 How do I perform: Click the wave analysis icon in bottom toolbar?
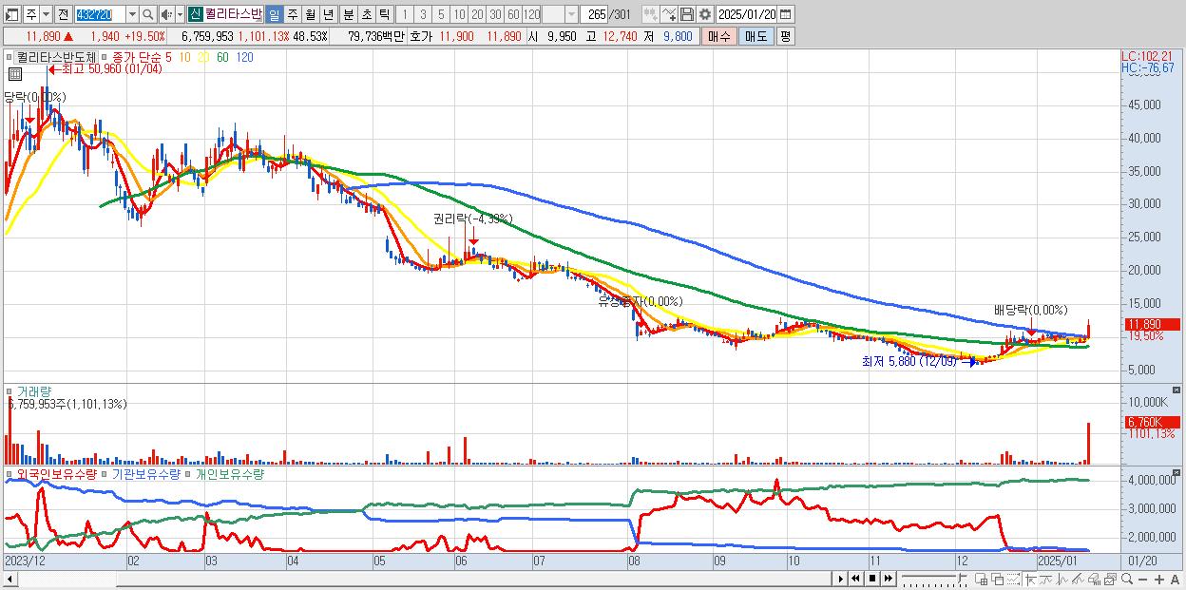[x=1062, y=579]
